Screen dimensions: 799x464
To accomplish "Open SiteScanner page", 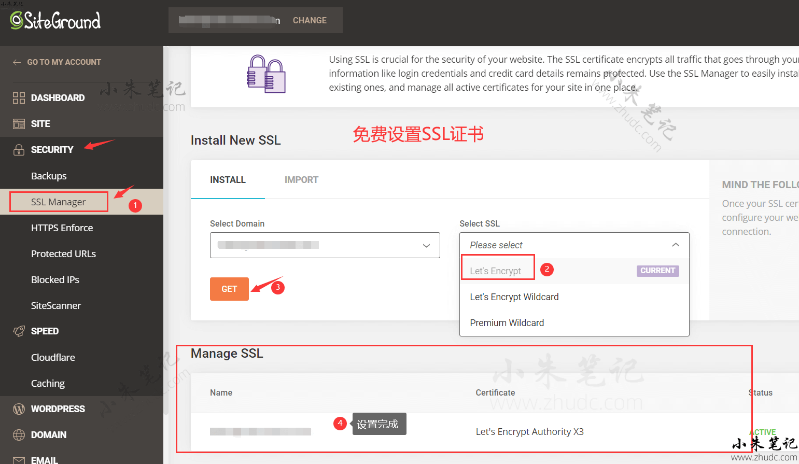I will tap(56, 306).
